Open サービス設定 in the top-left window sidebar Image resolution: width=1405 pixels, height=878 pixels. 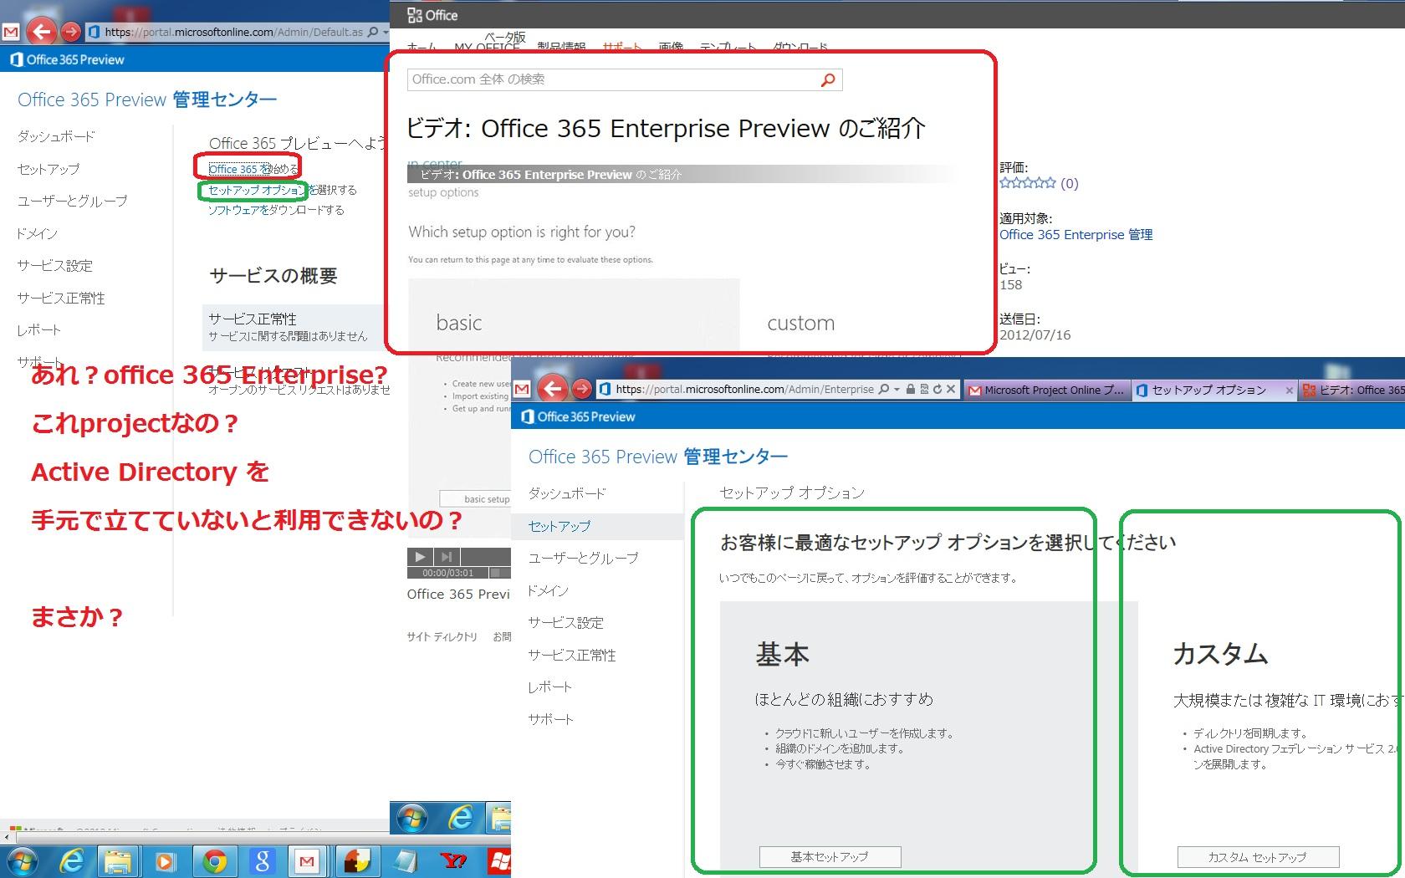54,266
